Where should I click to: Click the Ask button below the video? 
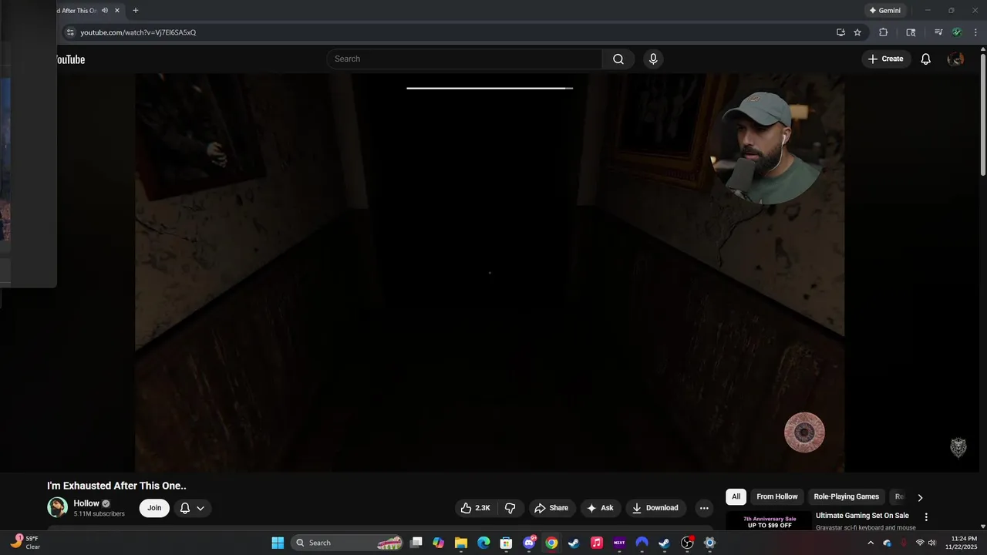pyautogui.click(x=600, y=508)
